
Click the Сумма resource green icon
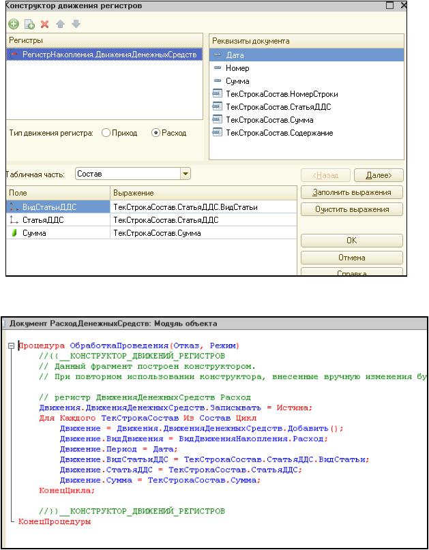tap(14, 233)
